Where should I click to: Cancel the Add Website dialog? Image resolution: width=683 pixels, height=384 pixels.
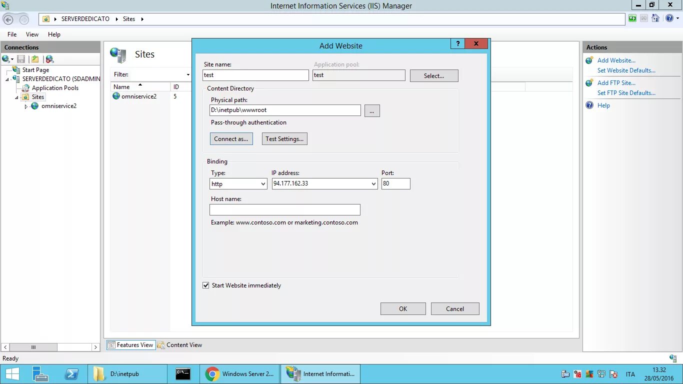click(455, 308)
